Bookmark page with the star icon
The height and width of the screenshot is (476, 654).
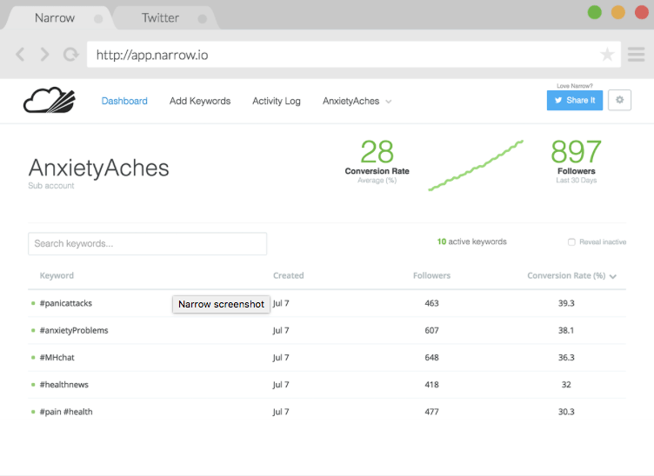607,54
